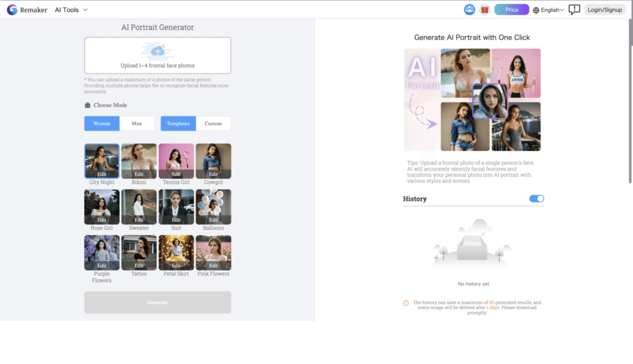Click the globe language icon

536,10
